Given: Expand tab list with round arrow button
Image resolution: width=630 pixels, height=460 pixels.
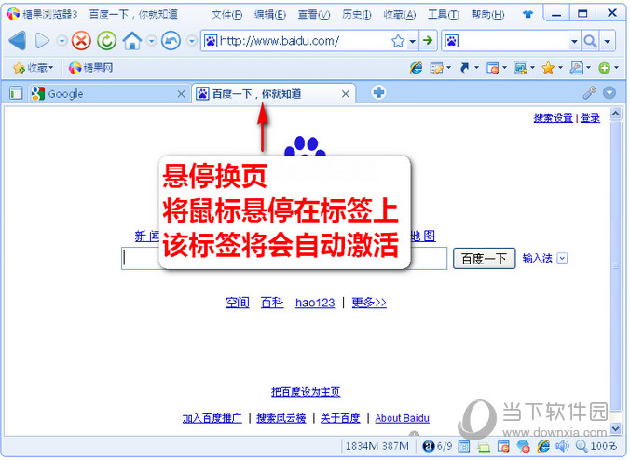Looking at the screenshot, I should (609, 93).
